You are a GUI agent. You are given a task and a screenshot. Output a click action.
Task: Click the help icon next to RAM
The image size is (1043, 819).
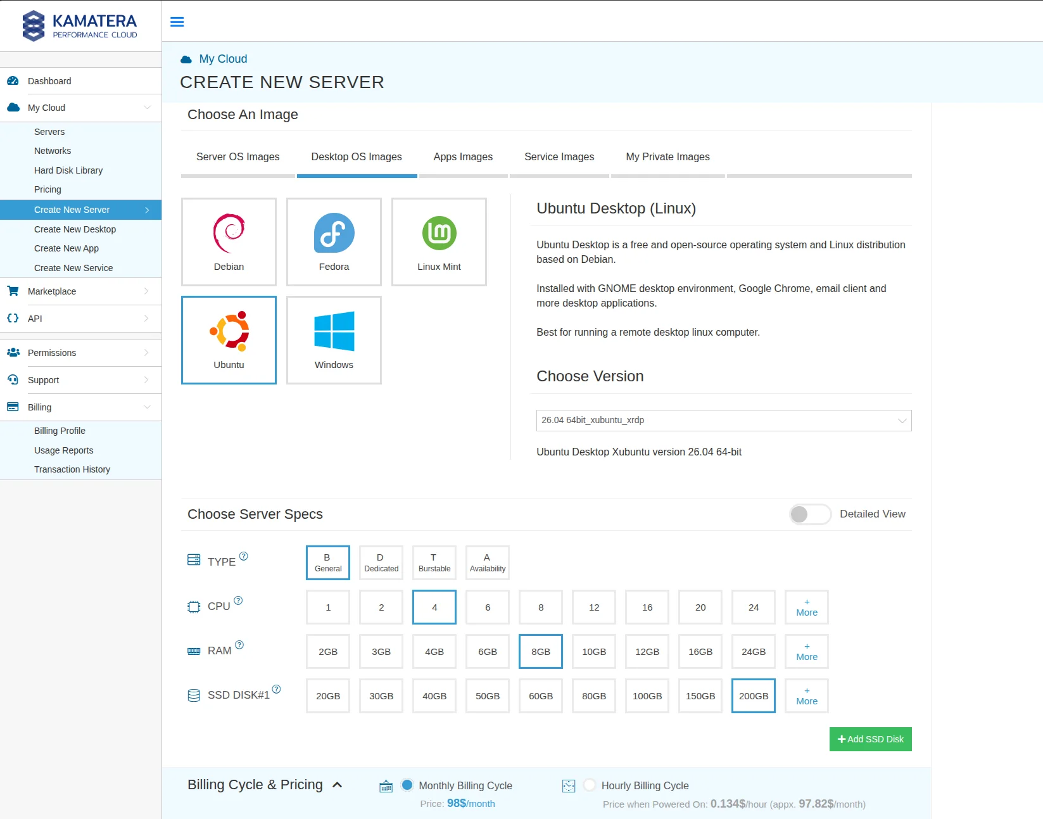point(239,645)
